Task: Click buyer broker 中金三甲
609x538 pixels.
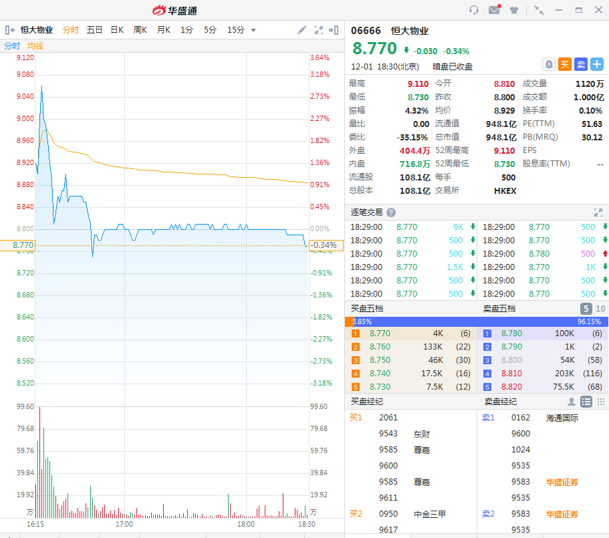Action: [x=430, y=515]
